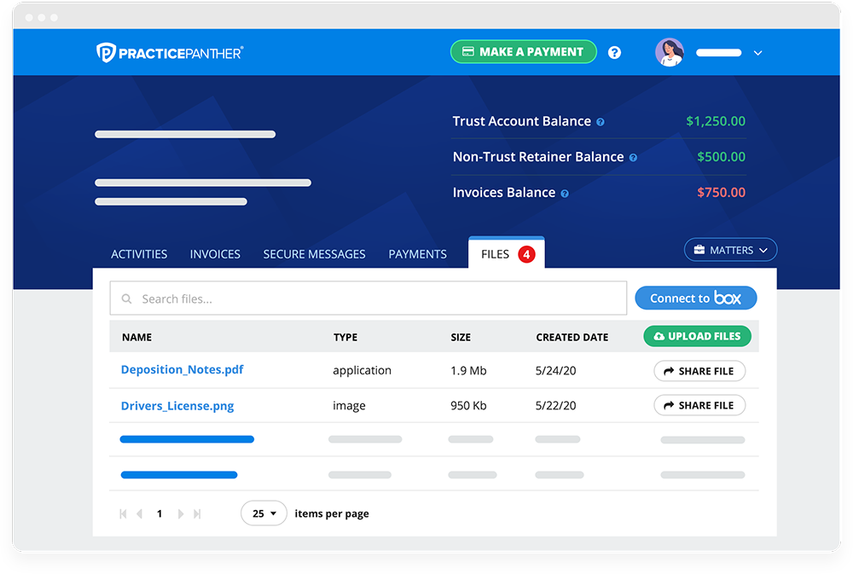Share the Drivers_License.png file
This screenshot has width=853, height=574.
[x=699, y=405]
